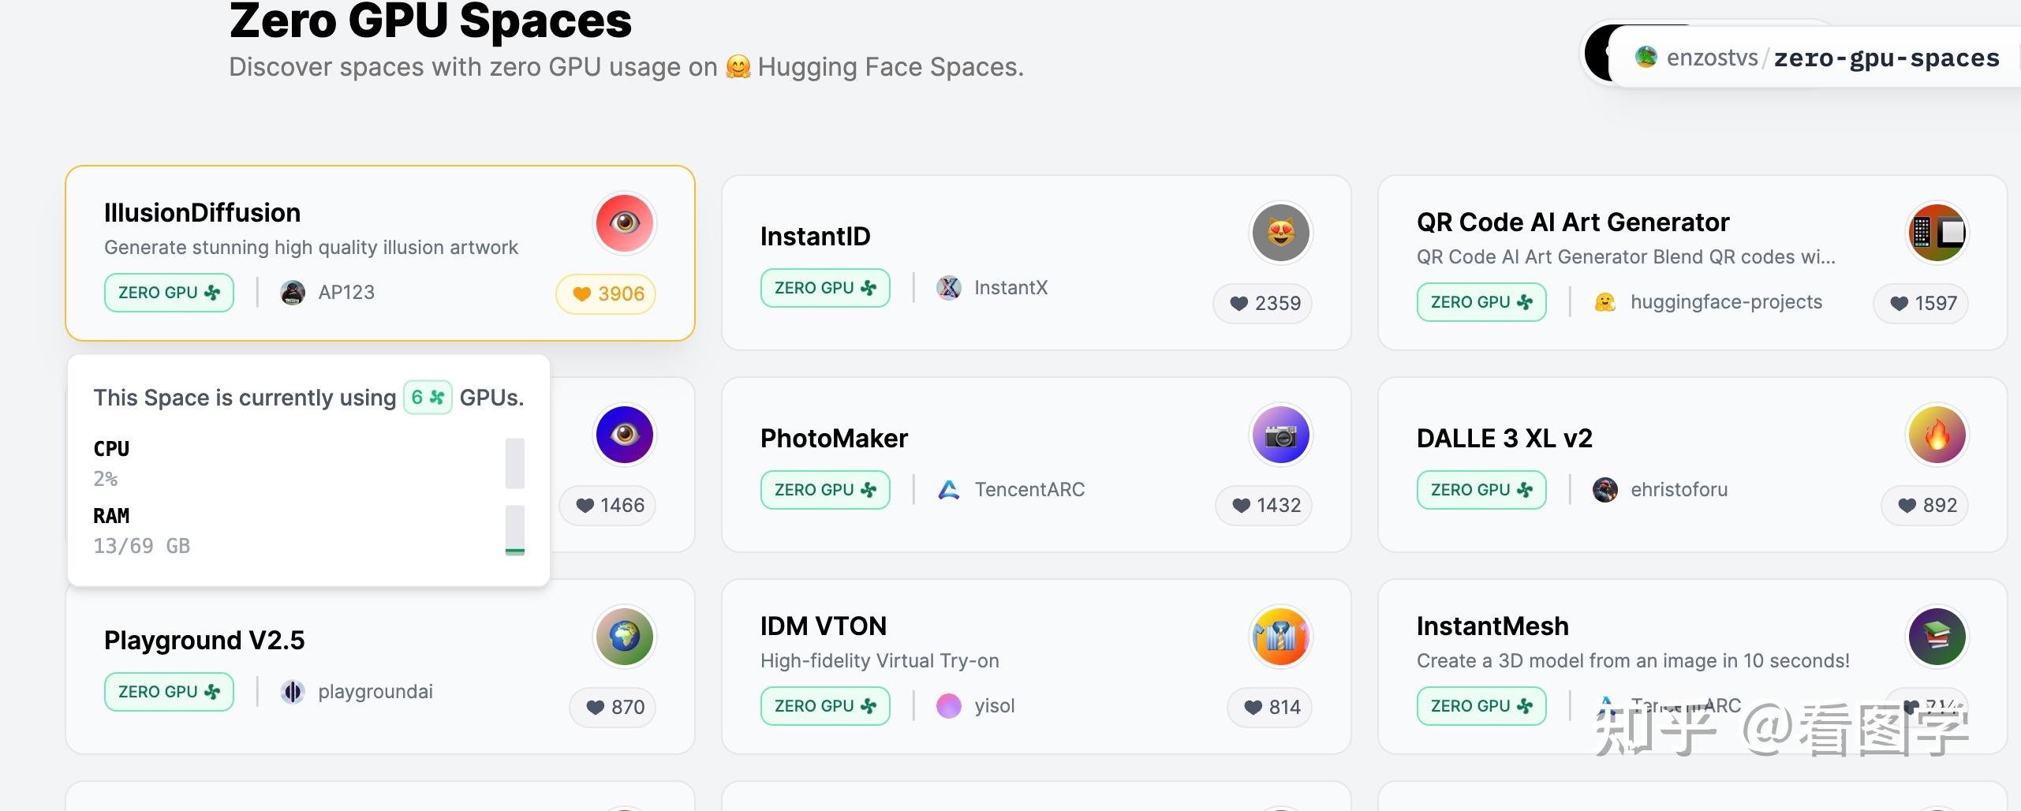Click the InstantMesh books icon
The image size is (2021, 811).
pos(1936,637)
